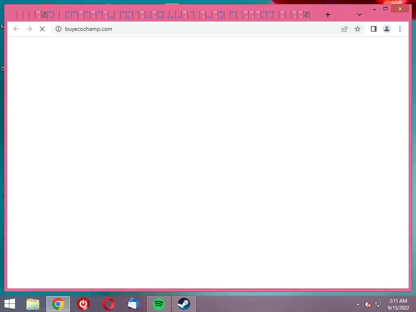
Task: Open the Chrome three-dot menu
Action: coord(400,29)
